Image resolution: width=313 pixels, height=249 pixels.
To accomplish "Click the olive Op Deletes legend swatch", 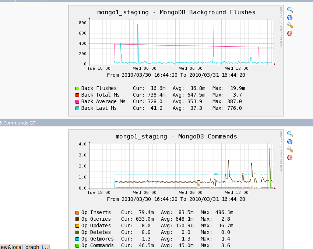I will pos(77,232).
